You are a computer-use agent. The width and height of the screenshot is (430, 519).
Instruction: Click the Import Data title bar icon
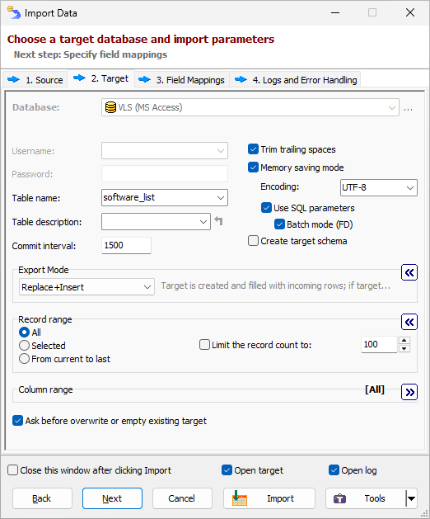click(x=13, y=13)
